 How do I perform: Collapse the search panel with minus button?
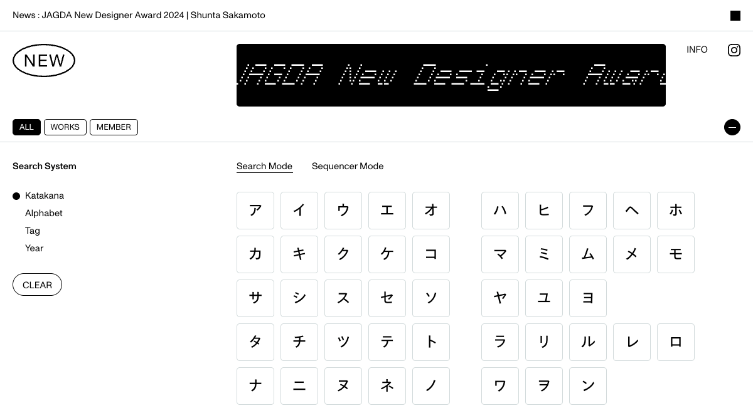tap(732, 127)
